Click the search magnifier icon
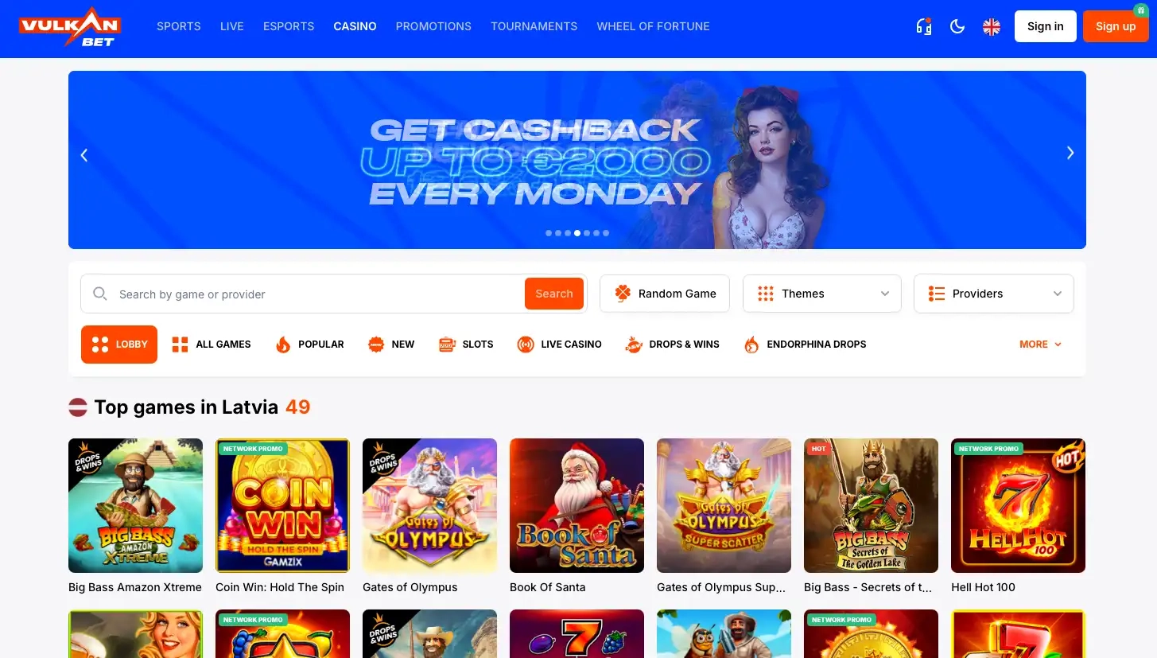 (x=100, y=294)
